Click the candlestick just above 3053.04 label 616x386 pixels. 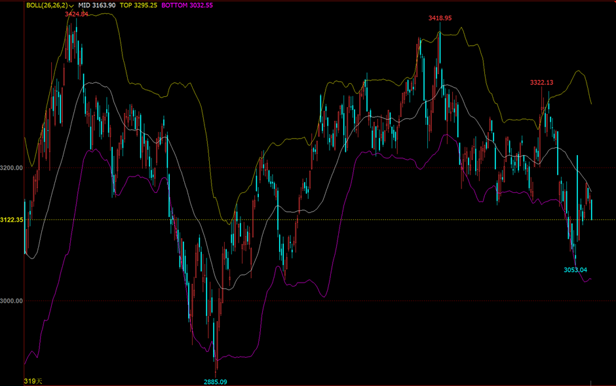[575, 252]
